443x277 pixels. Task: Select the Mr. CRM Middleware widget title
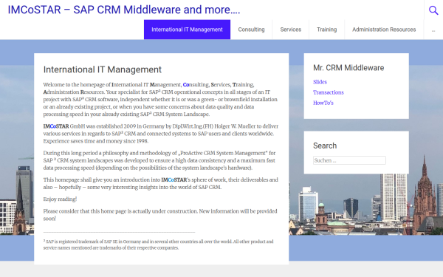point(348,68)
